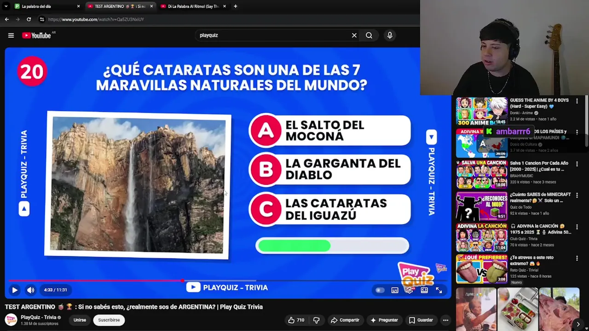Go back in the browser
Image resolution: width=589 pixels, height=331 pixels.
coord(6,19)
